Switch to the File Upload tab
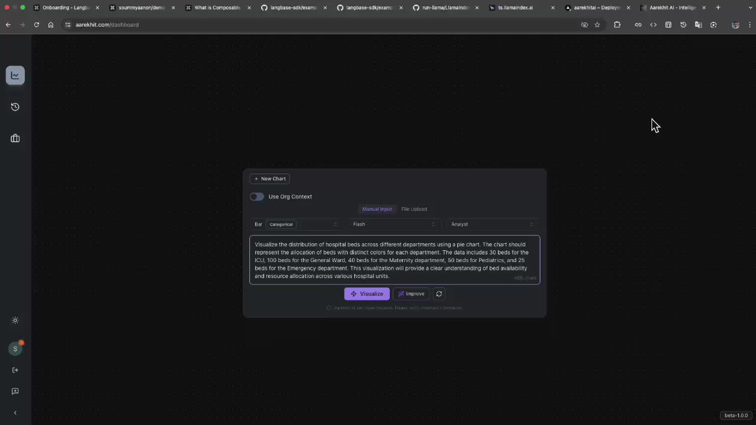756x425 pixels. 414,209
